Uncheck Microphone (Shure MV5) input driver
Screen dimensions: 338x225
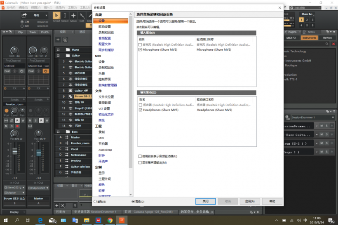(141, 49)
